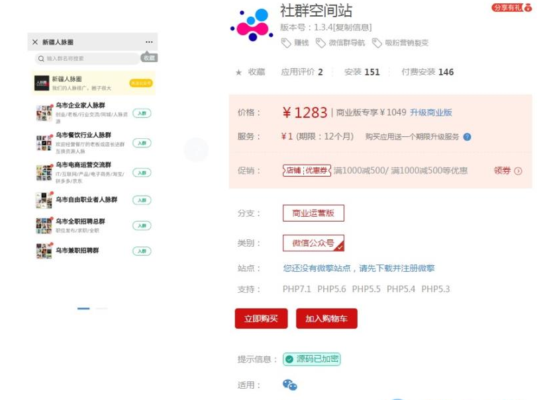Click the [复制信息] copy info link
Viewport: 543px width, 400px height.
click(x=352, y=27)
